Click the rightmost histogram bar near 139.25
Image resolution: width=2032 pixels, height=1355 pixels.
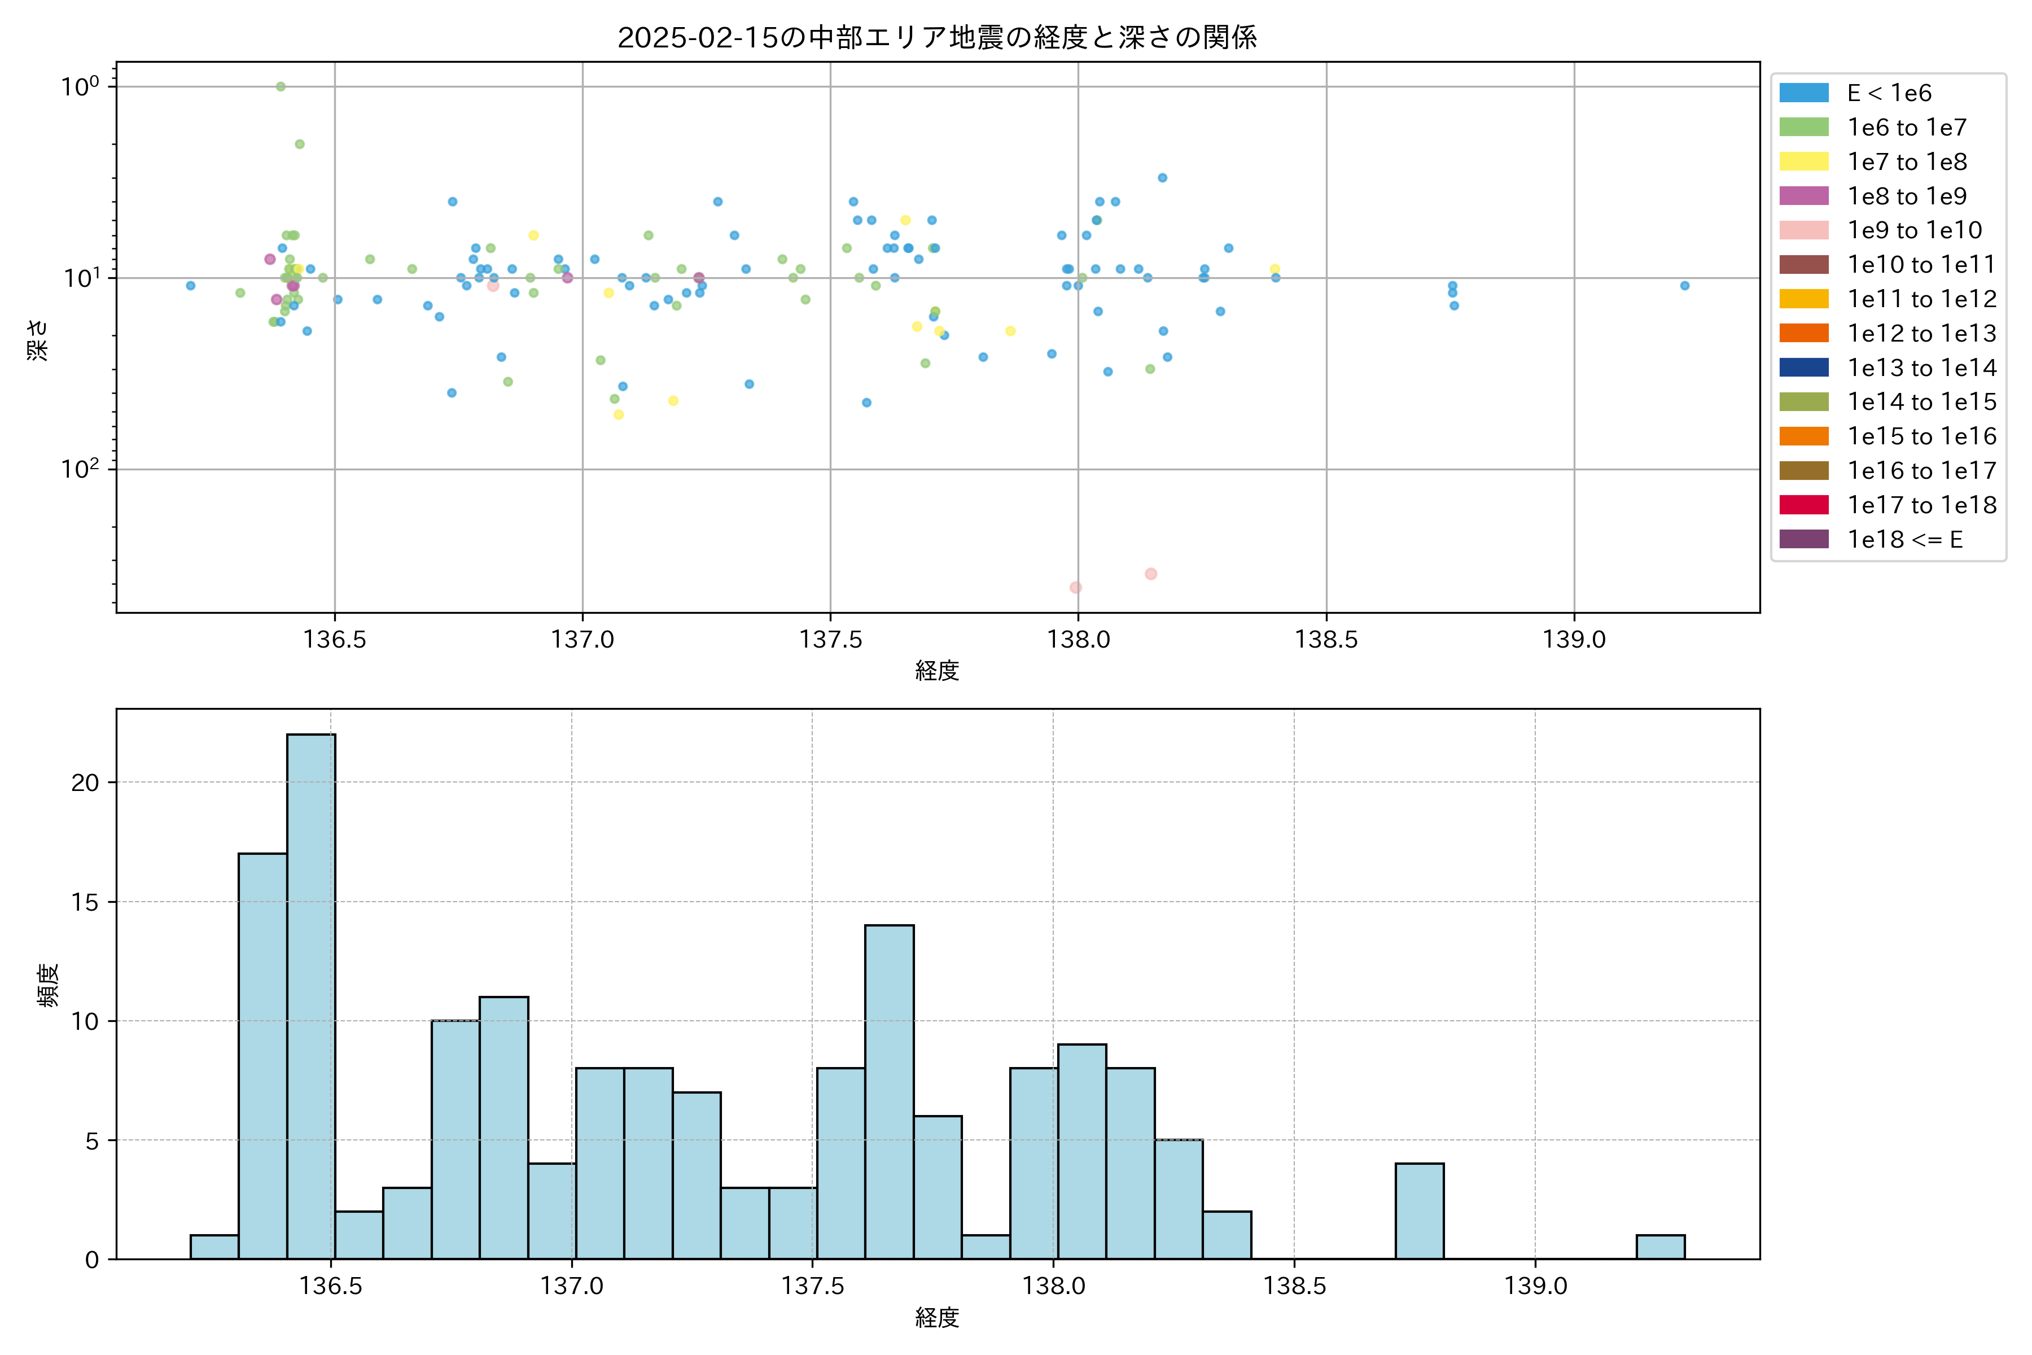click(1659, 1247)
